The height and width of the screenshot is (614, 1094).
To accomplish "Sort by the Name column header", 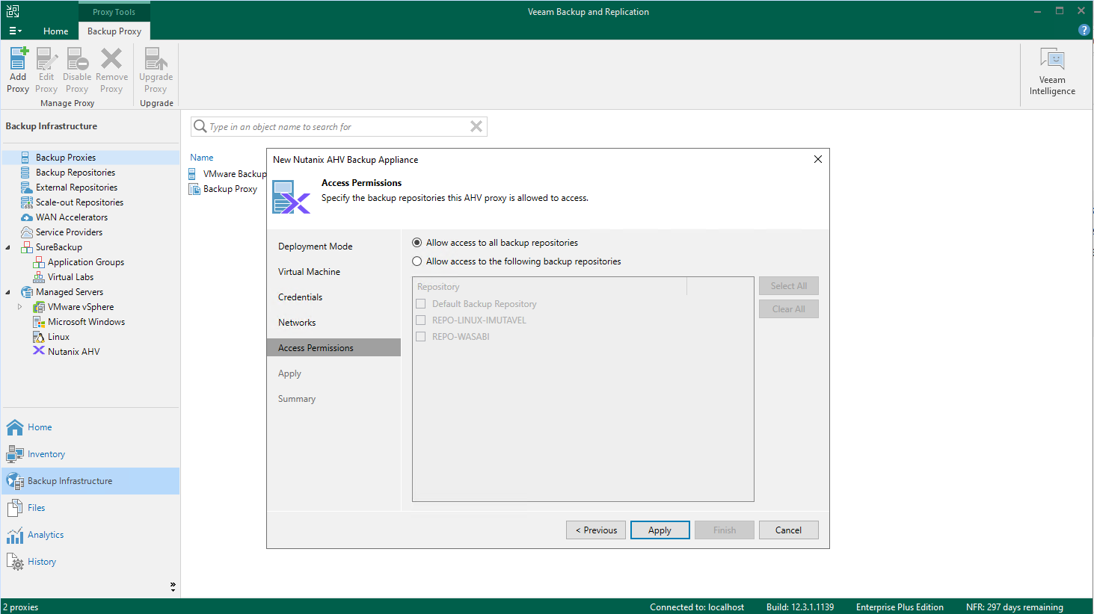I will tap(202, 158).
